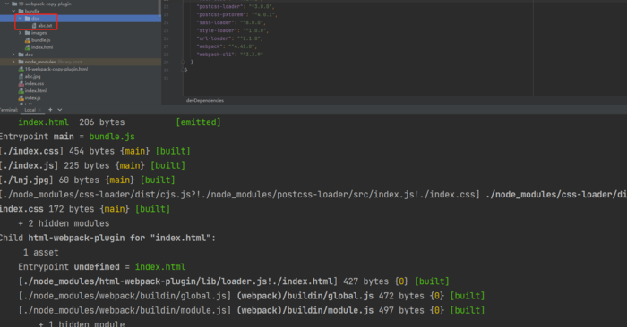Collapse the 19-webpack-copy-plugin root folder chevron
Image resolution: width=627 pixels, height=327 pixels.
click(x=7, y=4)
